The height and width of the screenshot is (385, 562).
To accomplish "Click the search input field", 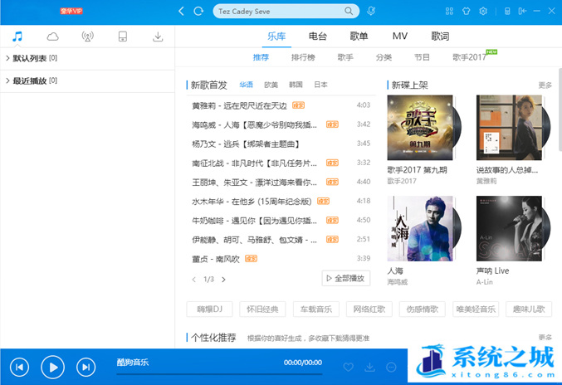I will [x=280, y=11].
